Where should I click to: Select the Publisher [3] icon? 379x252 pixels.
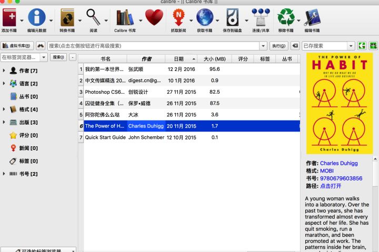13,122
